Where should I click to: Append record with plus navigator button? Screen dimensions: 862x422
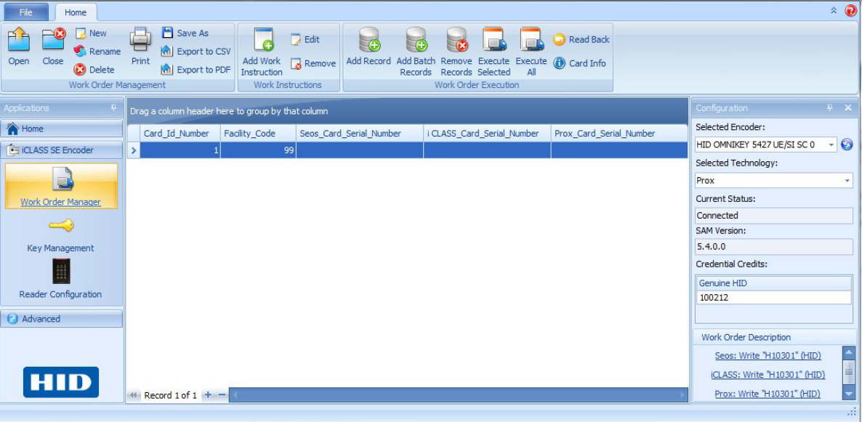pos(208,394)
